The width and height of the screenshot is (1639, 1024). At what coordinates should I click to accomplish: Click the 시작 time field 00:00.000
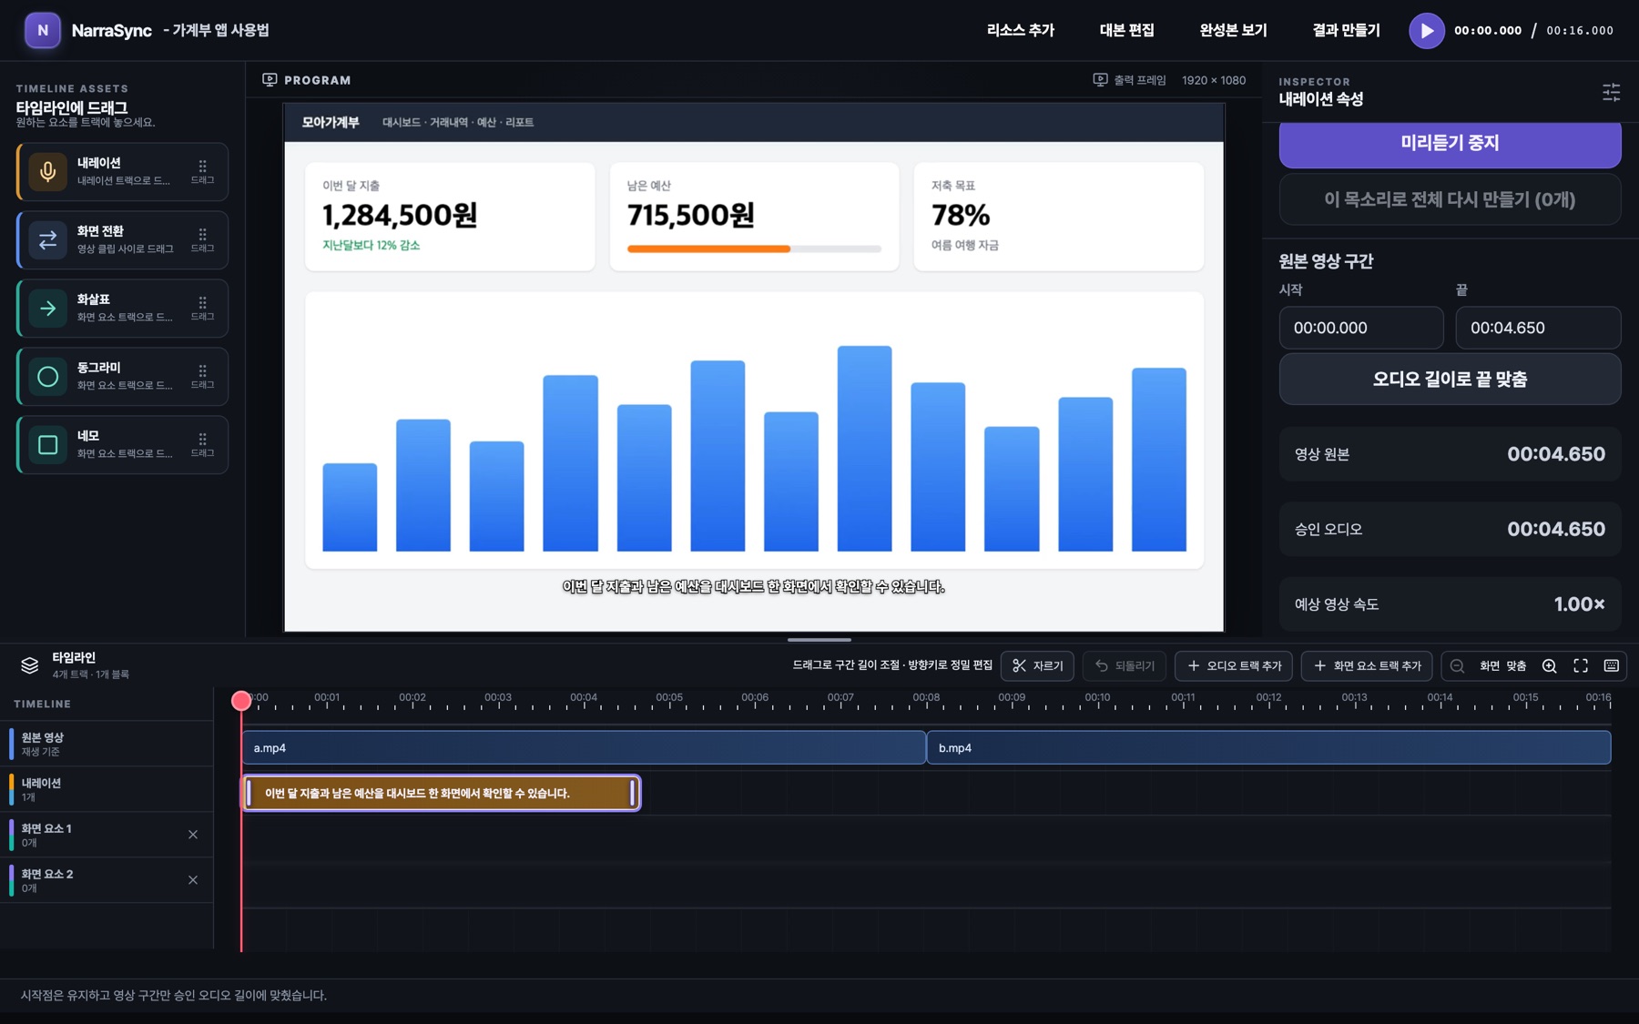click(1360, 328)
